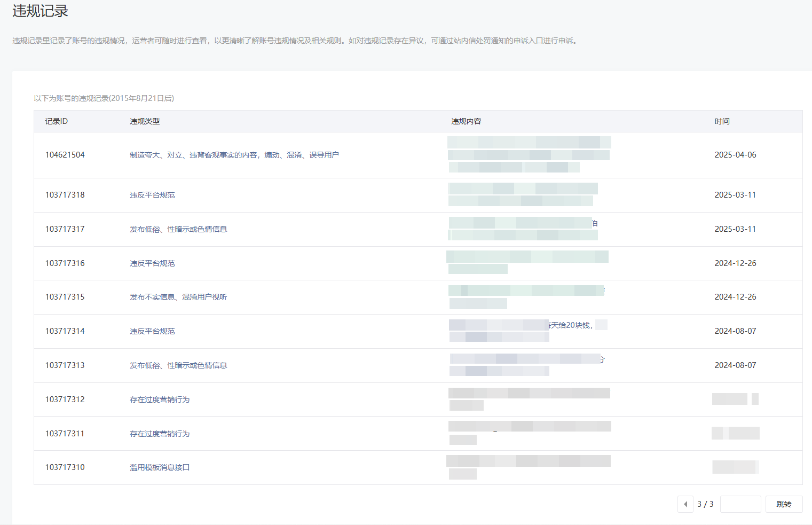The image size is (812, 525).
Task: Click date 2024-12-26 in row 103717315
Action: 735,297
